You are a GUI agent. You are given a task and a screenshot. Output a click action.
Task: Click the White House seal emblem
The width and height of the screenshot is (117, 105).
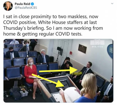pyautogui.click(x=110, y=51)
